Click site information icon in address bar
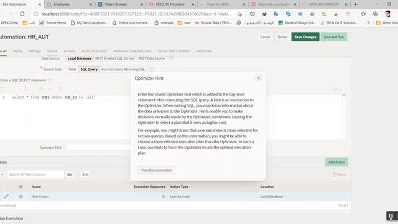Screen dimensions: 398x224 point(36,14)
